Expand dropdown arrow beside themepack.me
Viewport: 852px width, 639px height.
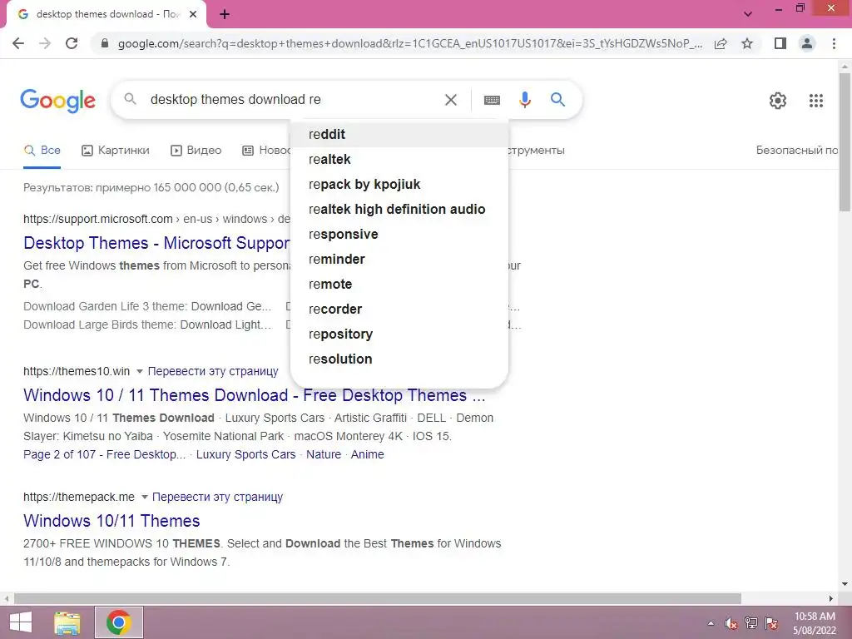[x=145, y=498]
